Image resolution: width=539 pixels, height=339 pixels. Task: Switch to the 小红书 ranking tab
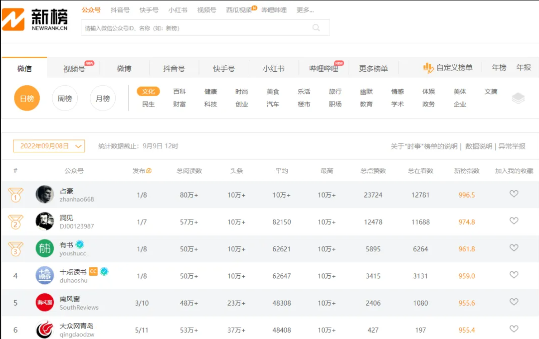[x=274, y=68]
